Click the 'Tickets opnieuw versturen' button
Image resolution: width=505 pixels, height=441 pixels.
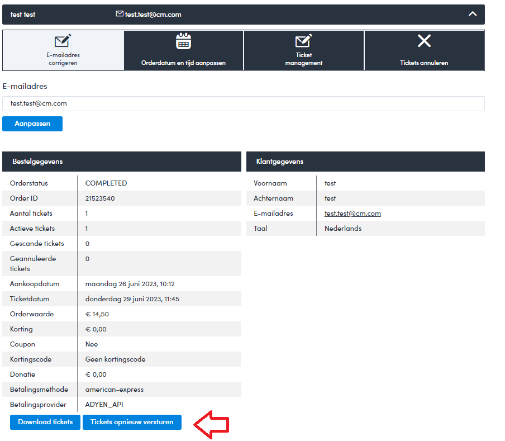pos(132,423)
